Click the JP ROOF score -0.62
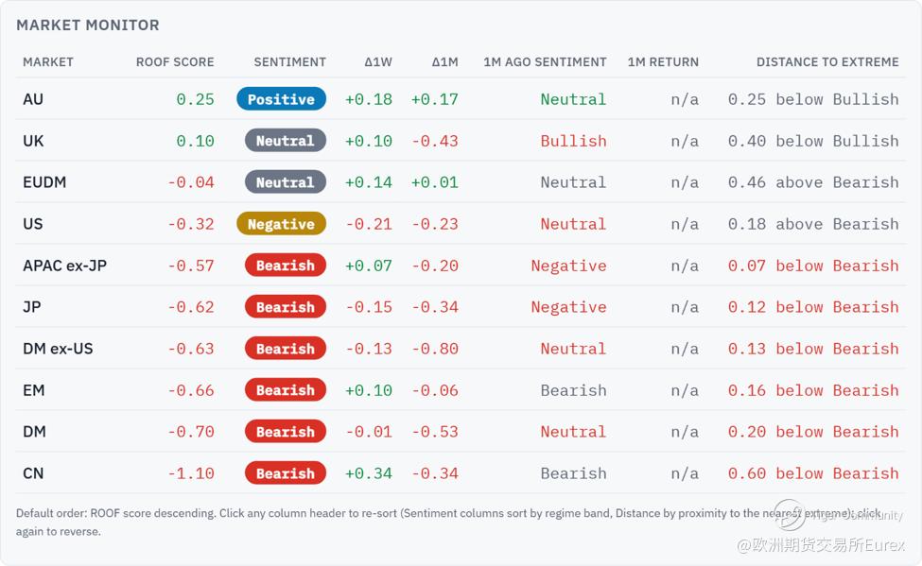Viewport: 922px width, 566px height. pyautogui.click(x=191, y=307)
